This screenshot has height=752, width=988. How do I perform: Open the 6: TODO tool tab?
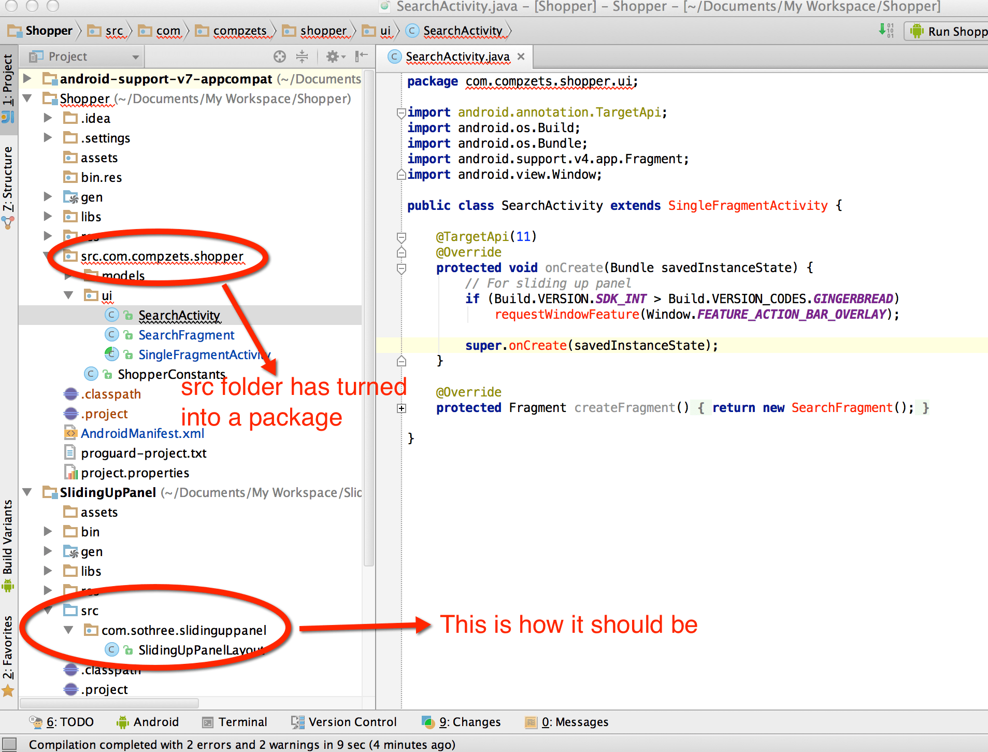coord(62,722)
